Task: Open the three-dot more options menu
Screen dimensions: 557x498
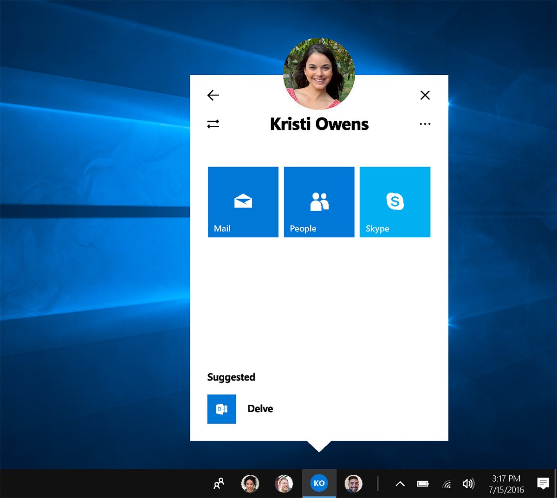Action: 425,124
